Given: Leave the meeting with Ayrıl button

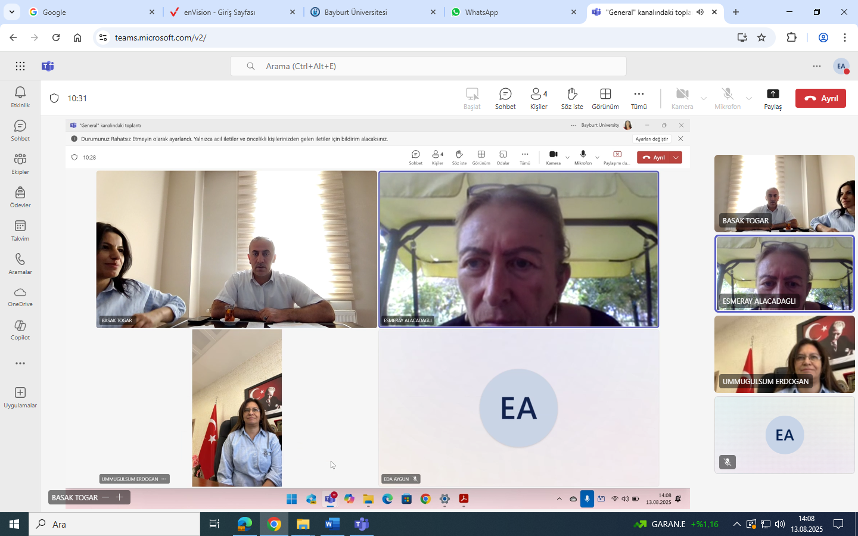Looking at the screenshot, I should (820, 98).
